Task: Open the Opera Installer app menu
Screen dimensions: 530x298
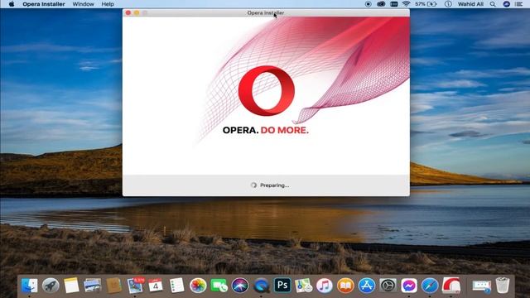Action: pyautogui.click(x=44, y=4)
